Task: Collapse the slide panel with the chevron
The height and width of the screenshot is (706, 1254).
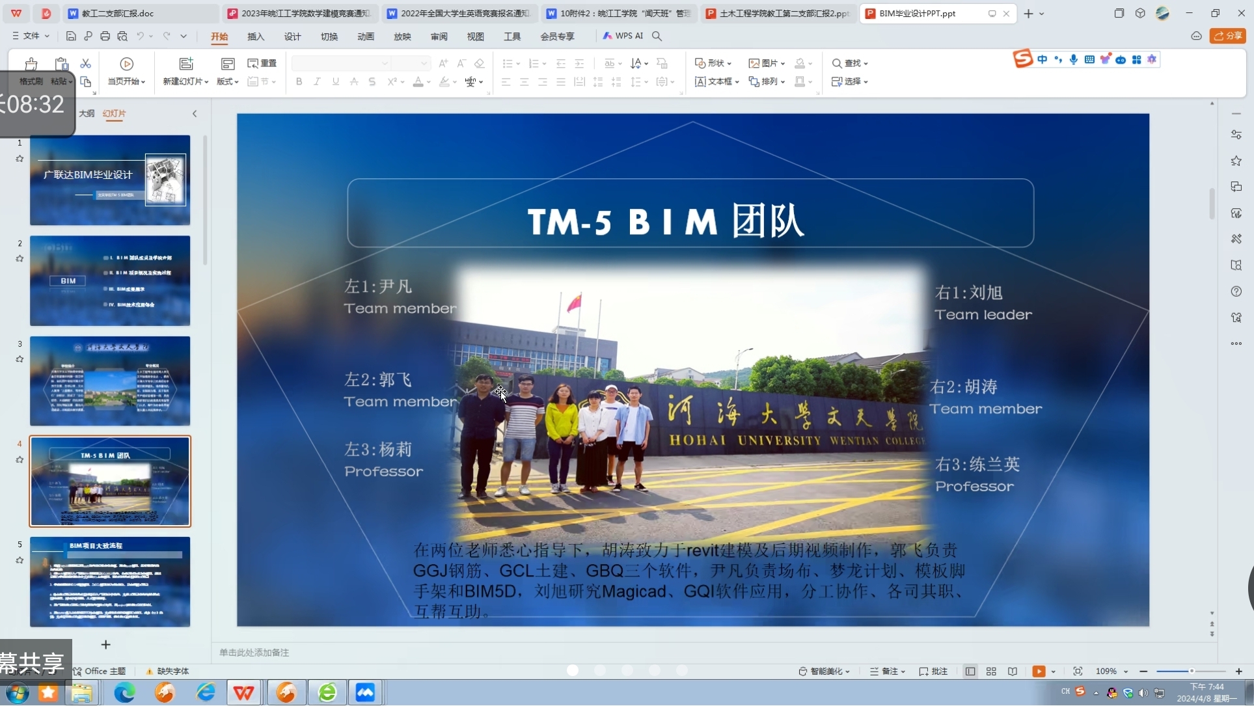Action: pos(195,113)
